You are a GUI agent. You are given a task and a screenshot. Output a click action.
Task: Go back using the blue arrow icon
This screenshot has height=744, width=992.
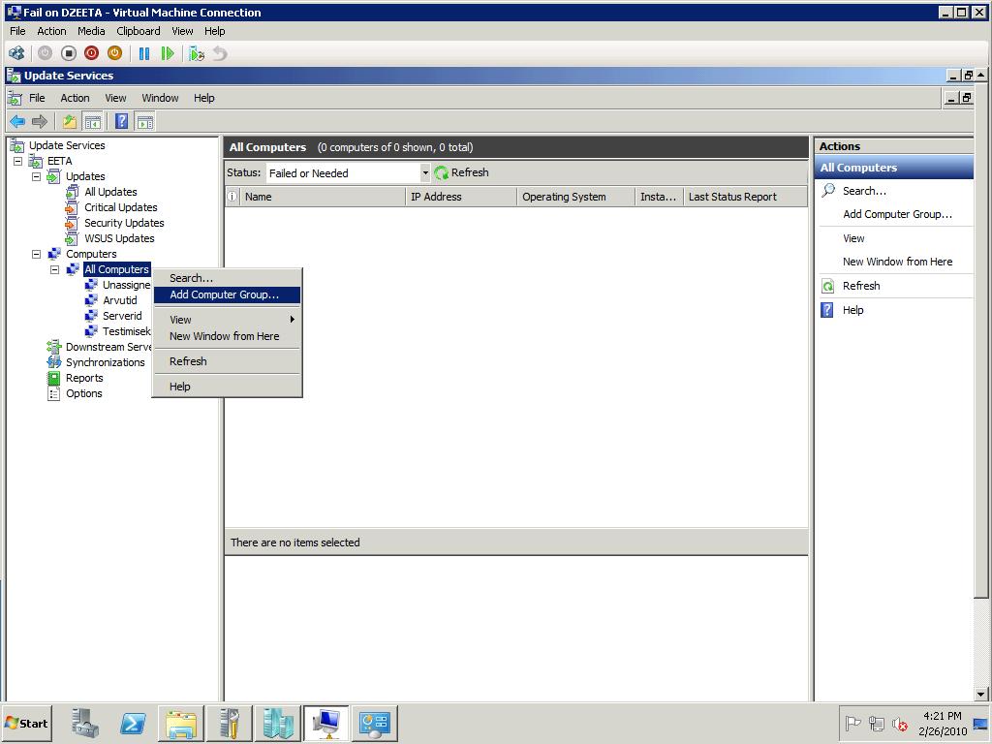coord(17,121)
